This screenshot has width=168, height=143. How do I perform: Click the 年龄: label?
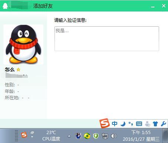(x=10, y=92)
